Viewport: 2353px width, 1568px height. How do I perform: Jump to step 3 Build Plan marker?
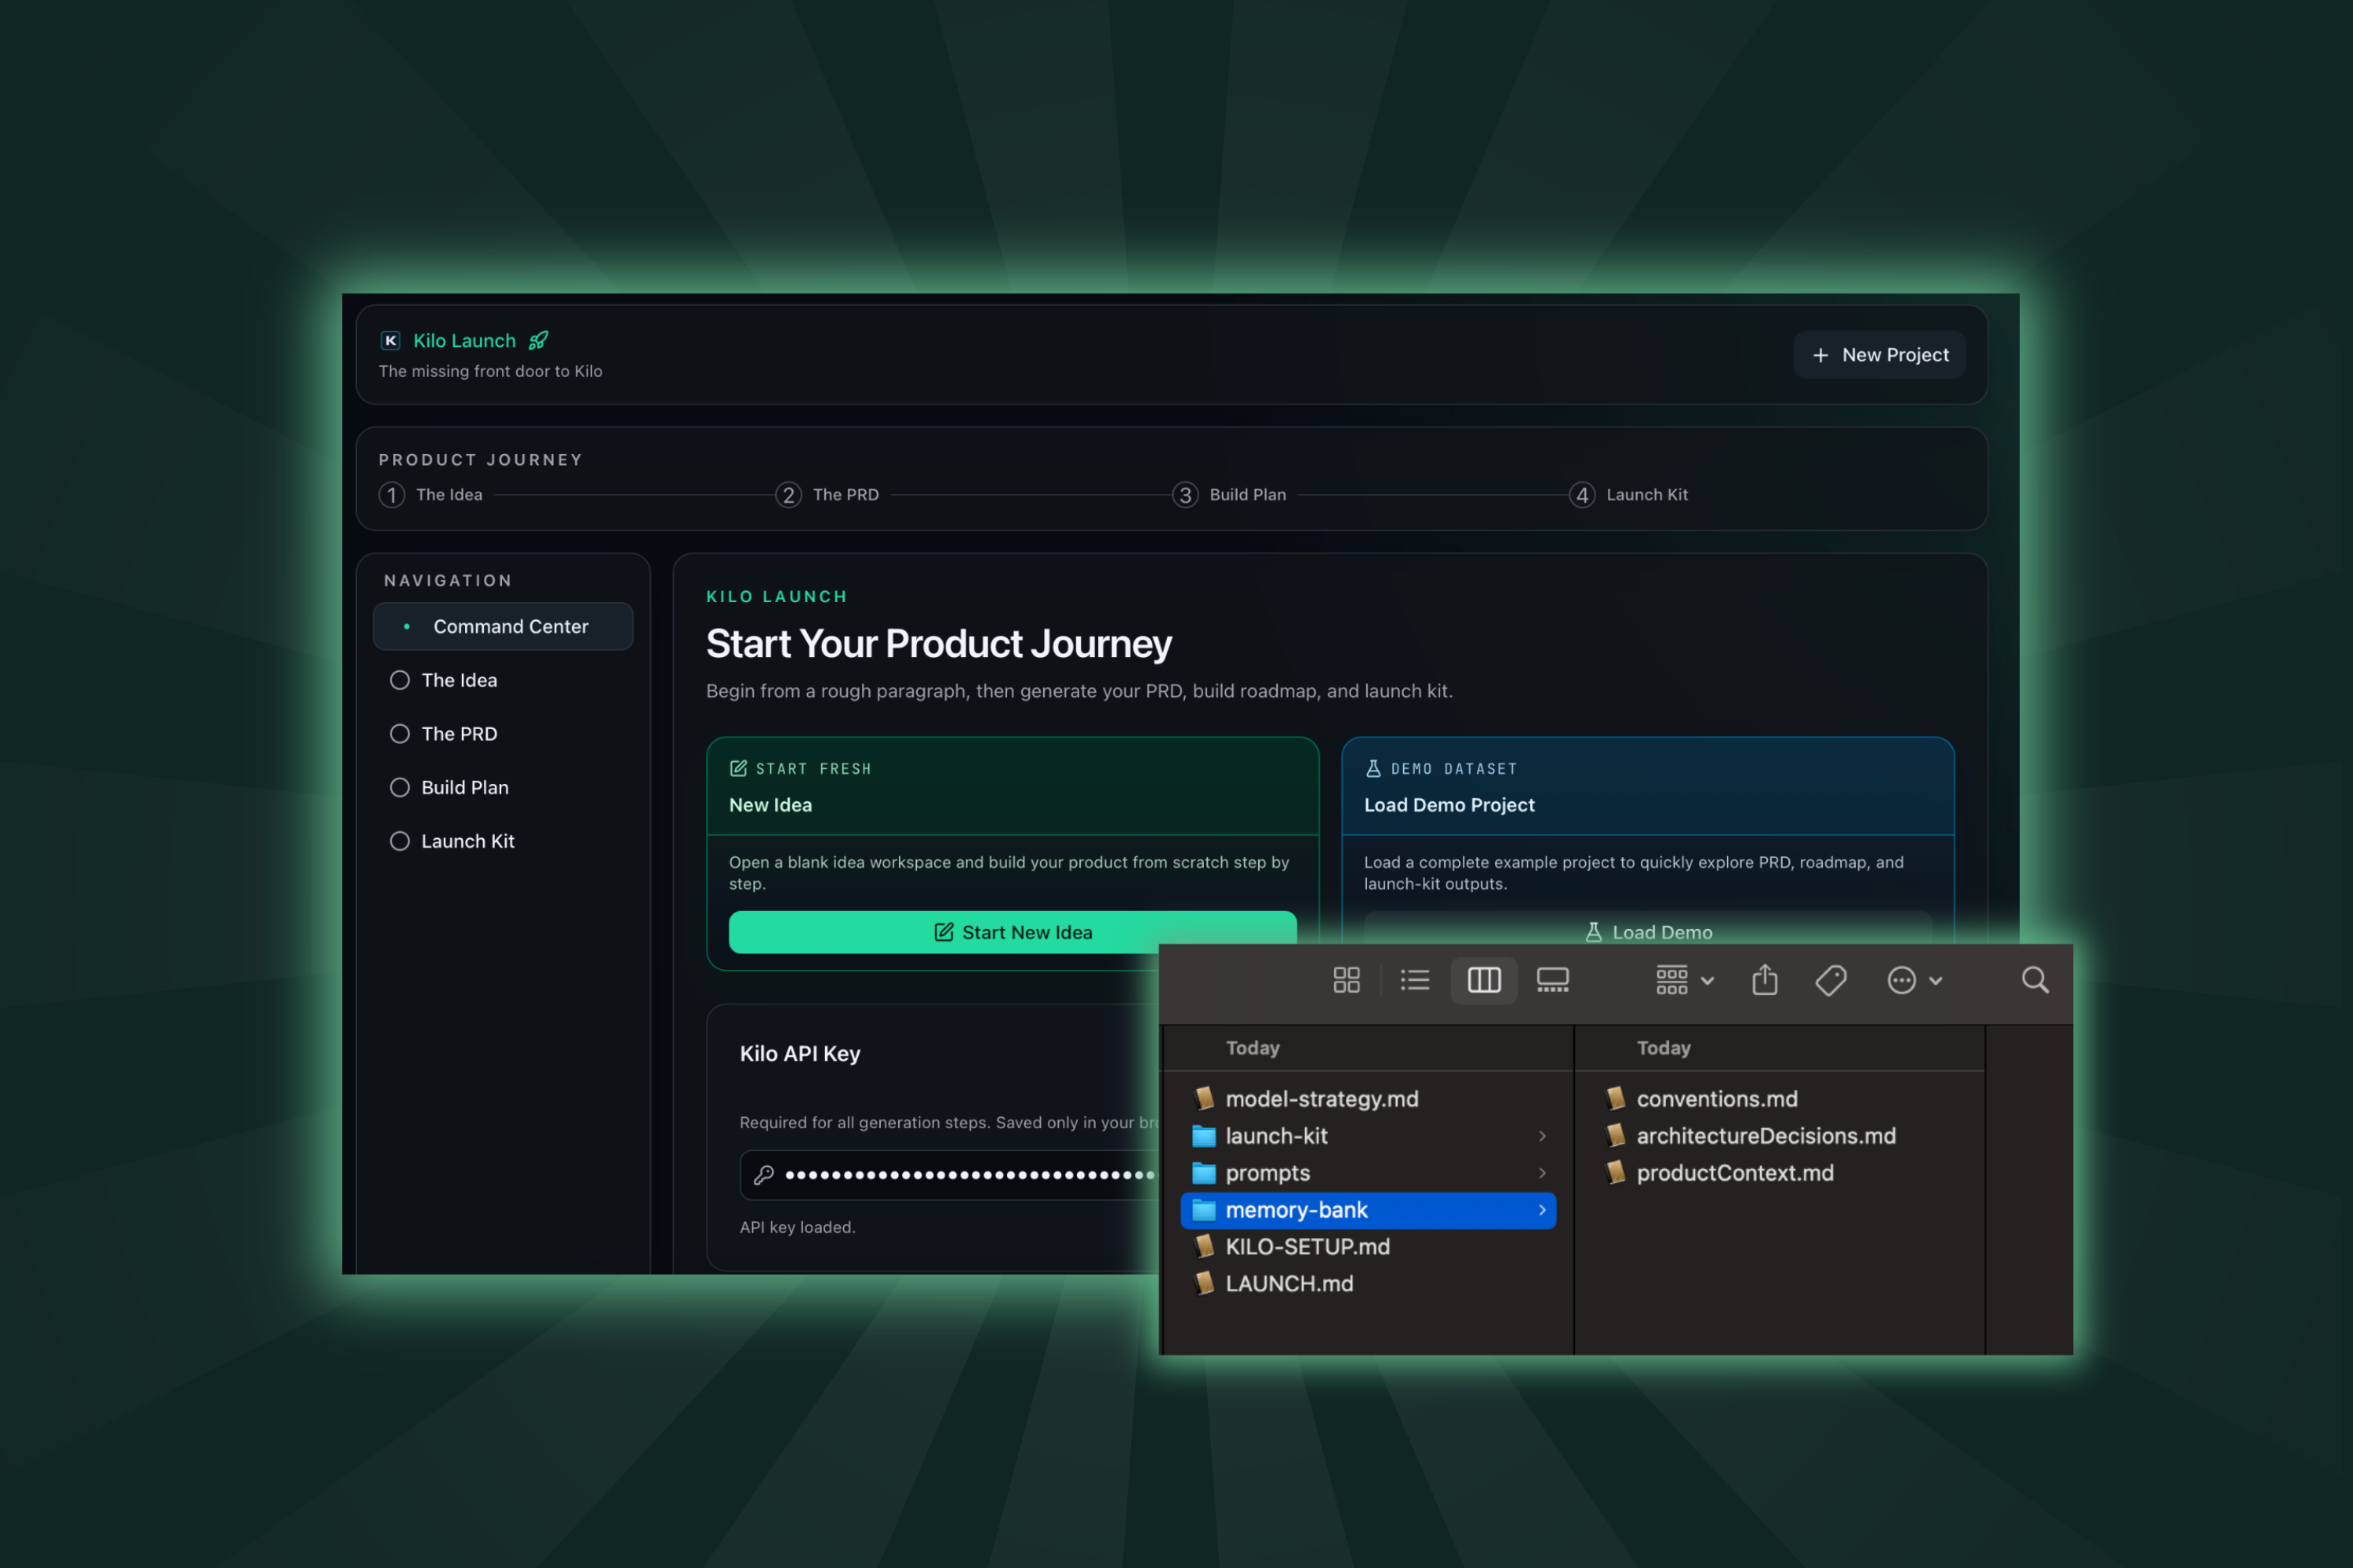pyautogui.click(x=1185, y=495)
